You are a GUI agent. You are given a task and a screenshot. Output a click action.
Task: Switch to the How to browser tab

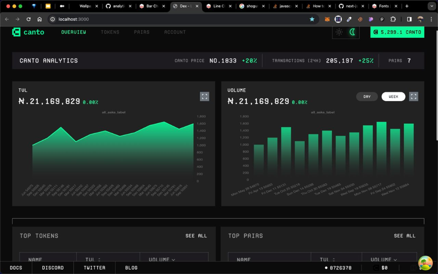pyautogui.click(x=318, y=6)
